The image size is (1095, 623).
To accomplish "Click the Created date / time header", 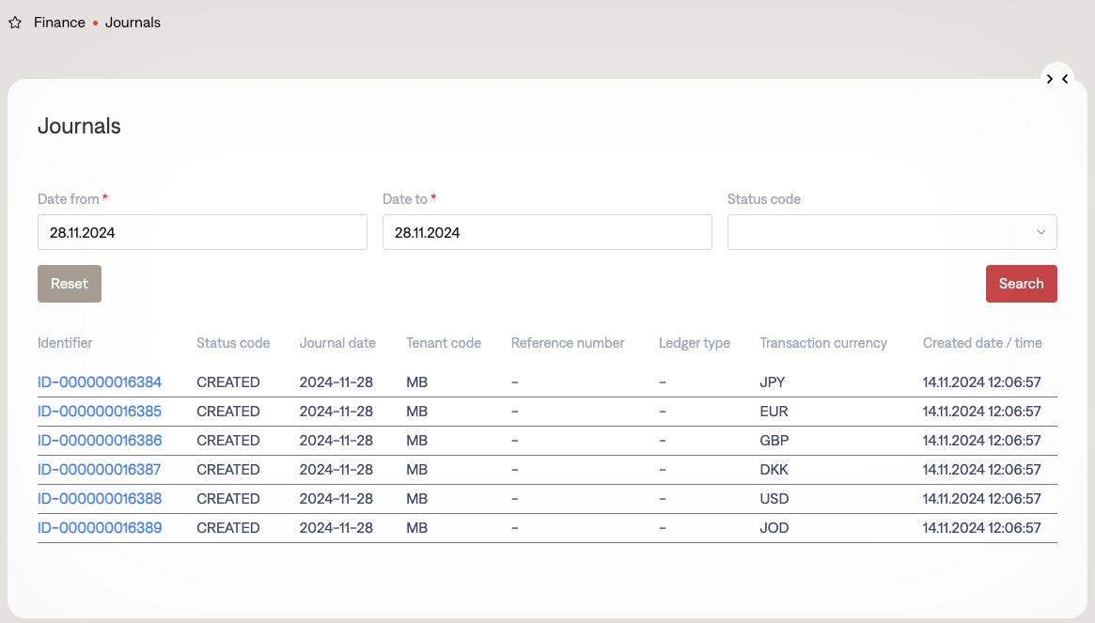I will pos(981,343).
